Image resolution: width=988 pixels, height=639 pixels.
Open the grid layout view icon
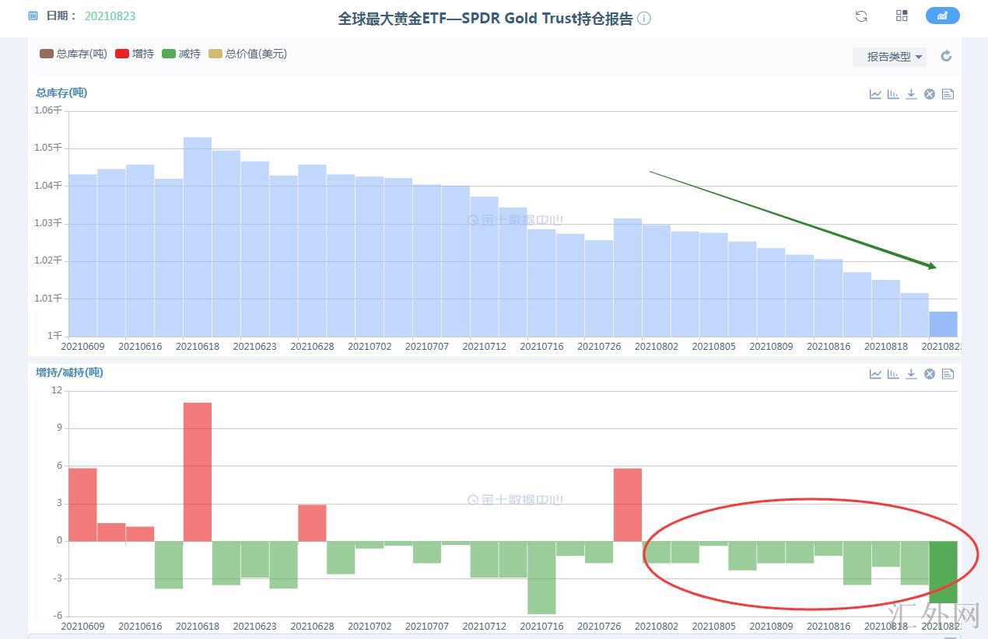click(x=902, y=16)
